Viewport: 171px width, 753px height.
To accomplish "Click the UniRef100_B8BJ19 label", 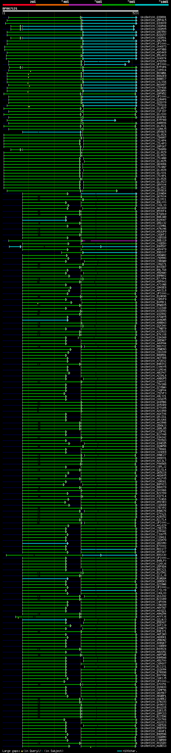I will 153,241.
